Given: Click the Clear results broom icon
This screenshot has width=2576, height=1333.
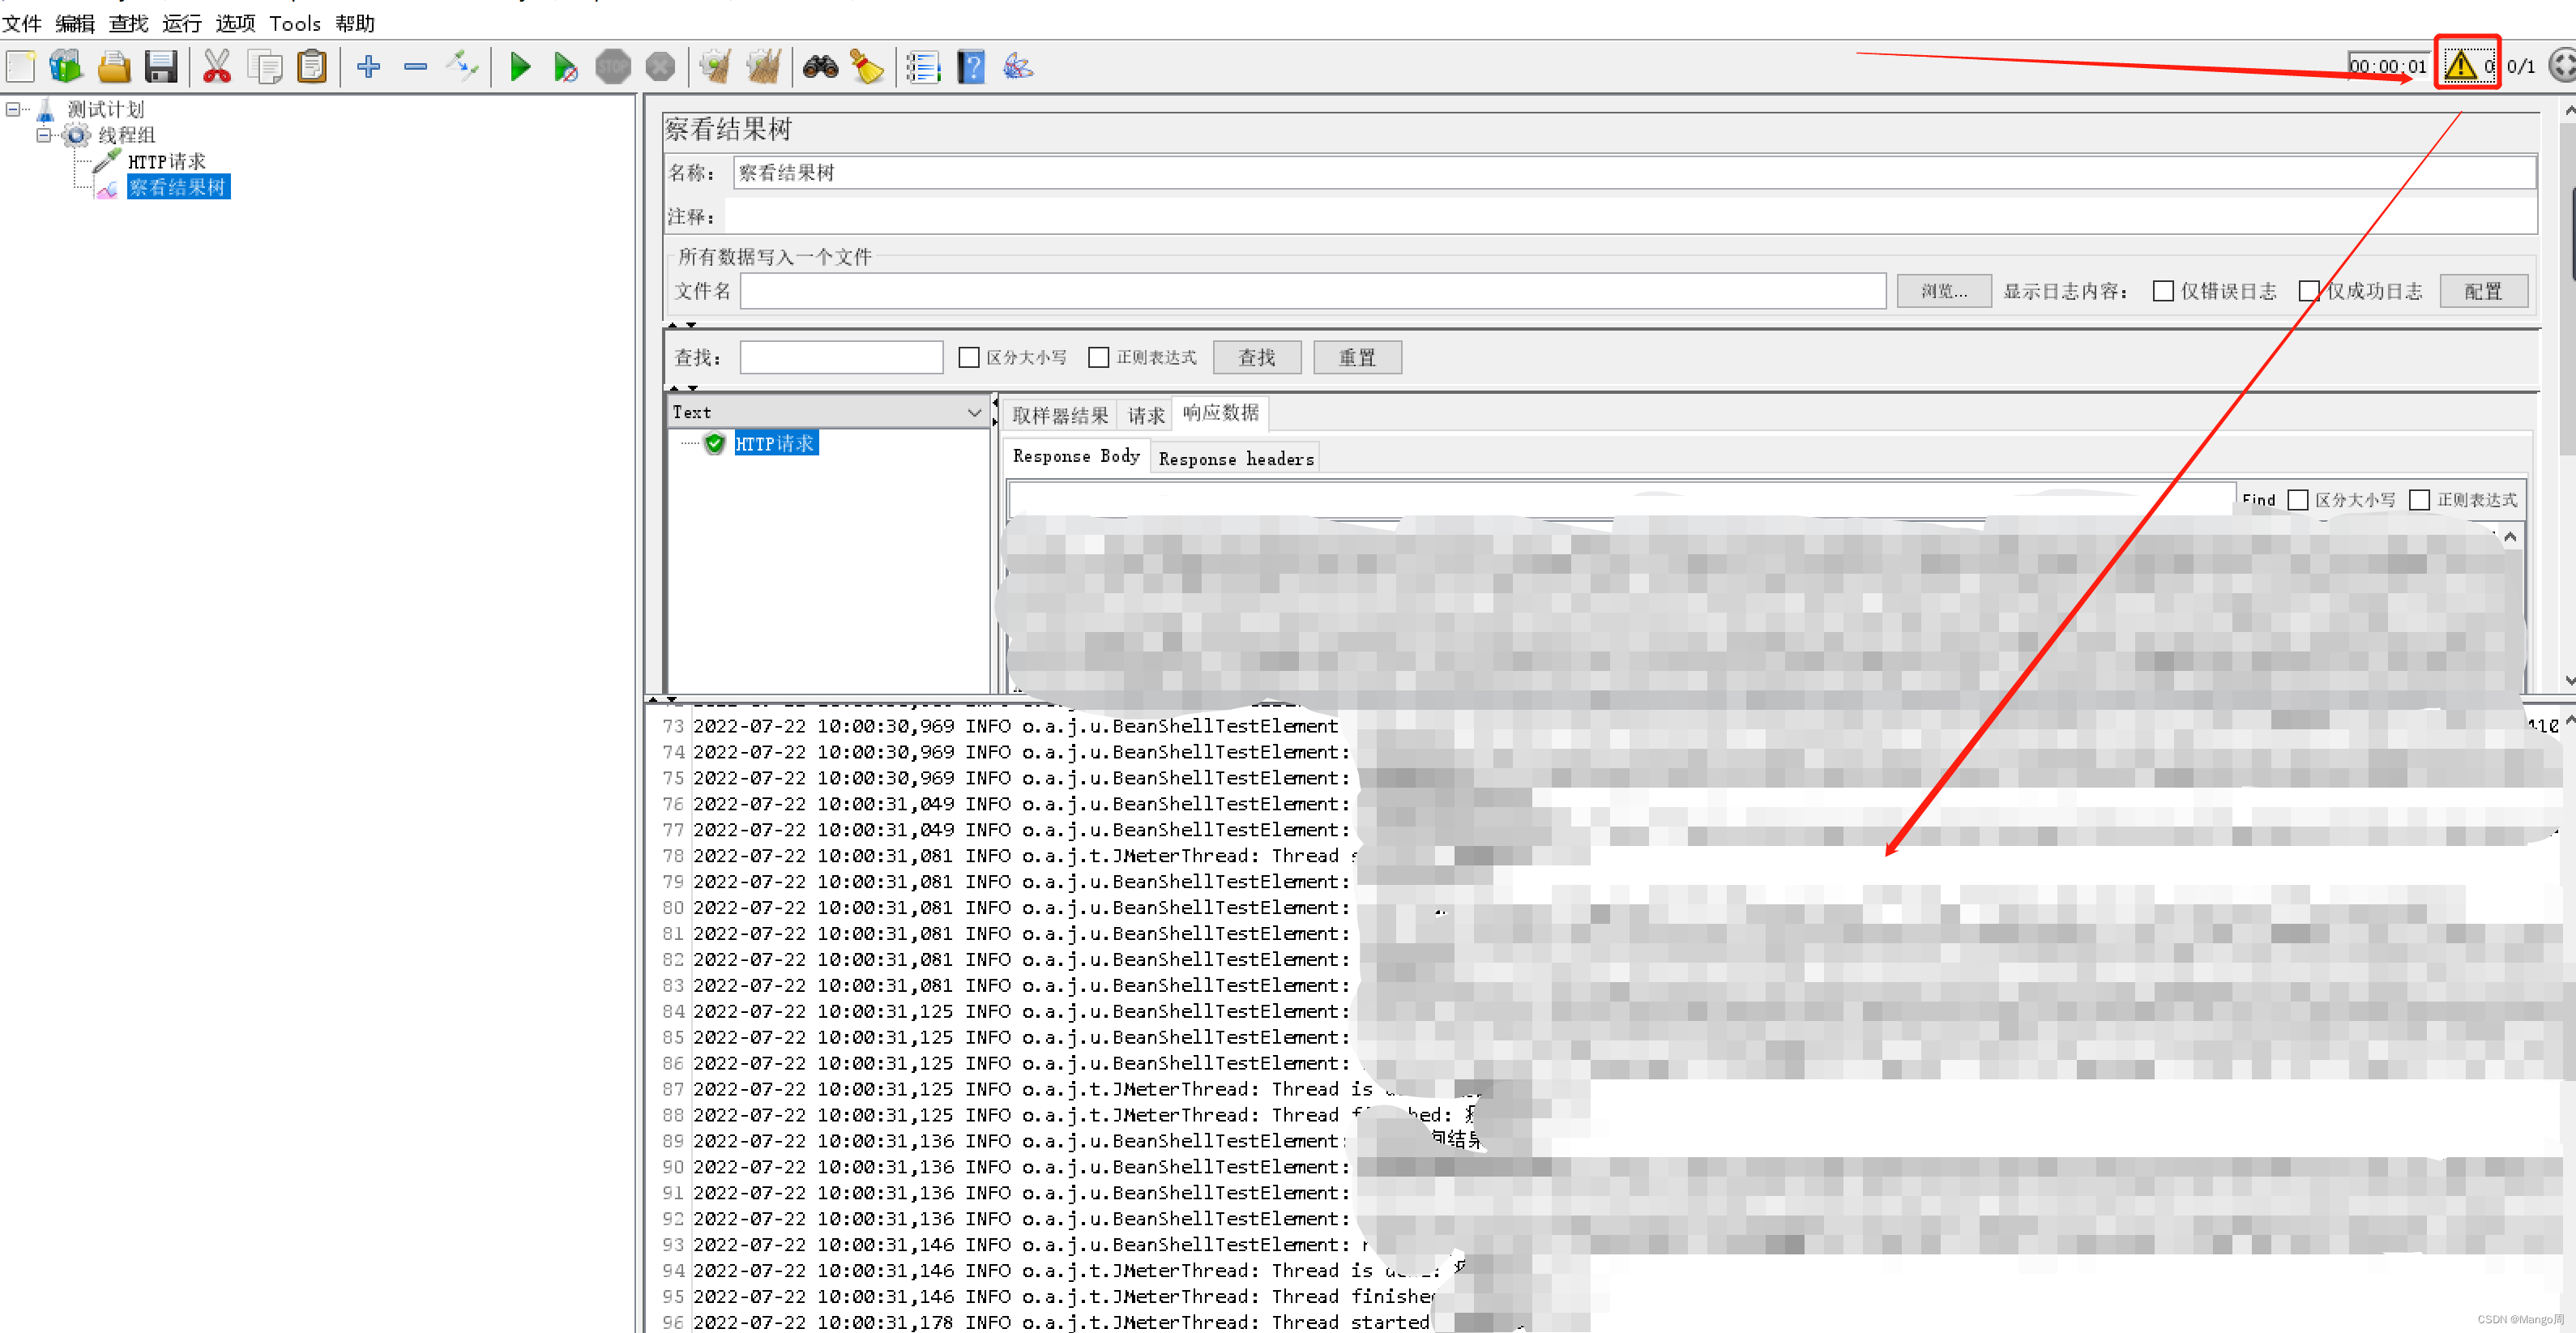Looking at the screenshot, I should (716, 67).
